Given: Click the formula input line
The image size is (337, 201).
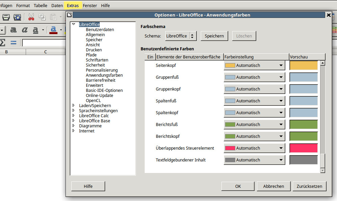Looking at the screenshot, I should (x=44, y=43).
